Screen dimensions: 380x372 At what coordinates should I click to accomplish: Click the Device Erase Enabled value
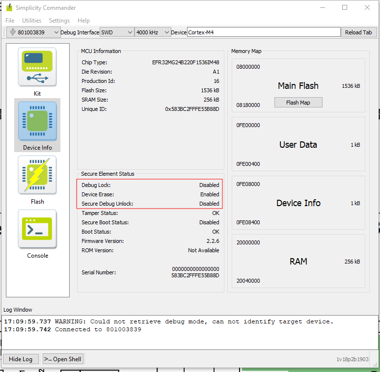click(x=210, y=194)
